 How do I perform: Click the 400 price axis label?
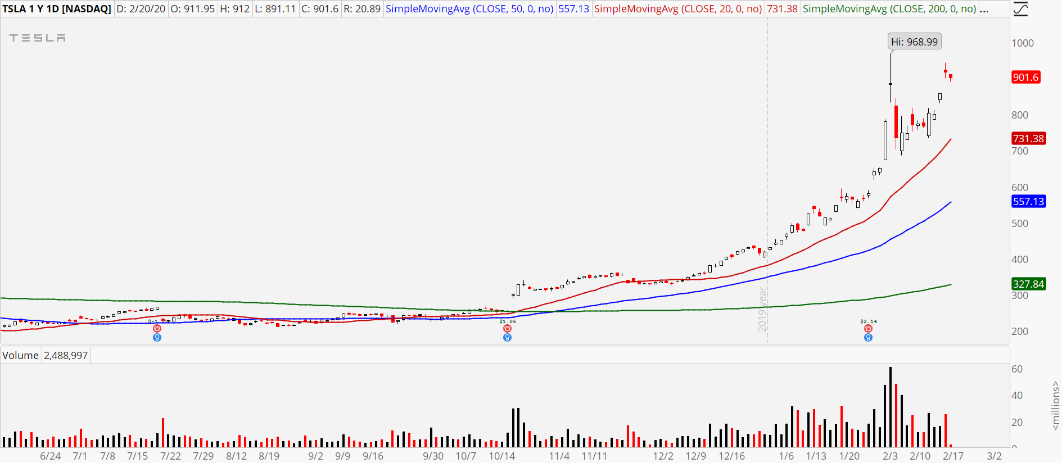[x=1020, y=260]
